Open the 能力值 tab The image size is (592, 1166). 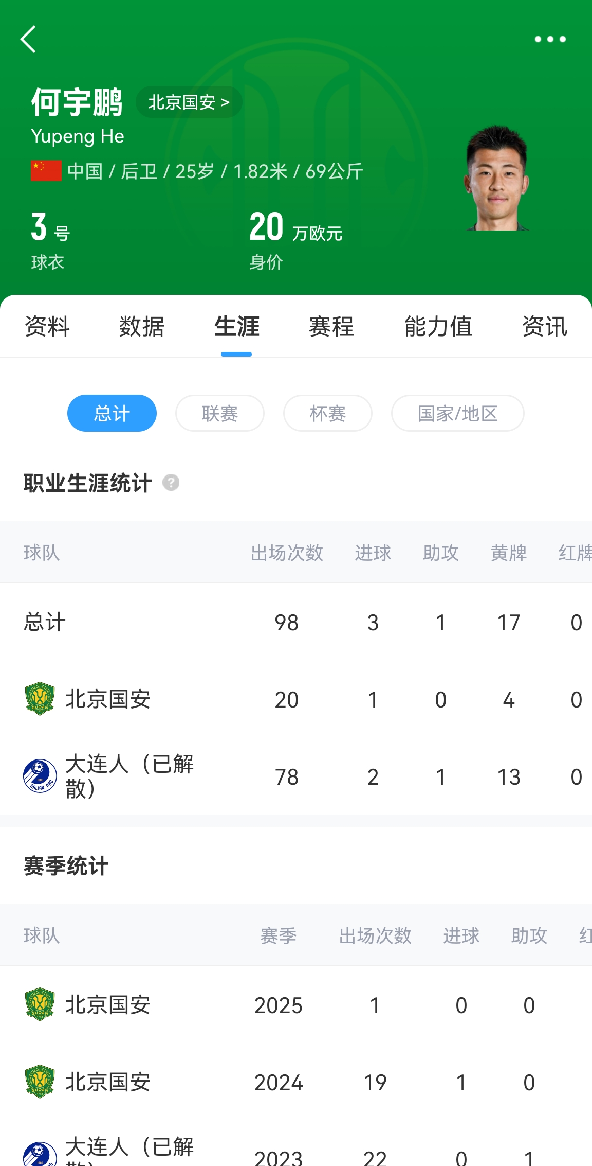(x=438, y=326)
